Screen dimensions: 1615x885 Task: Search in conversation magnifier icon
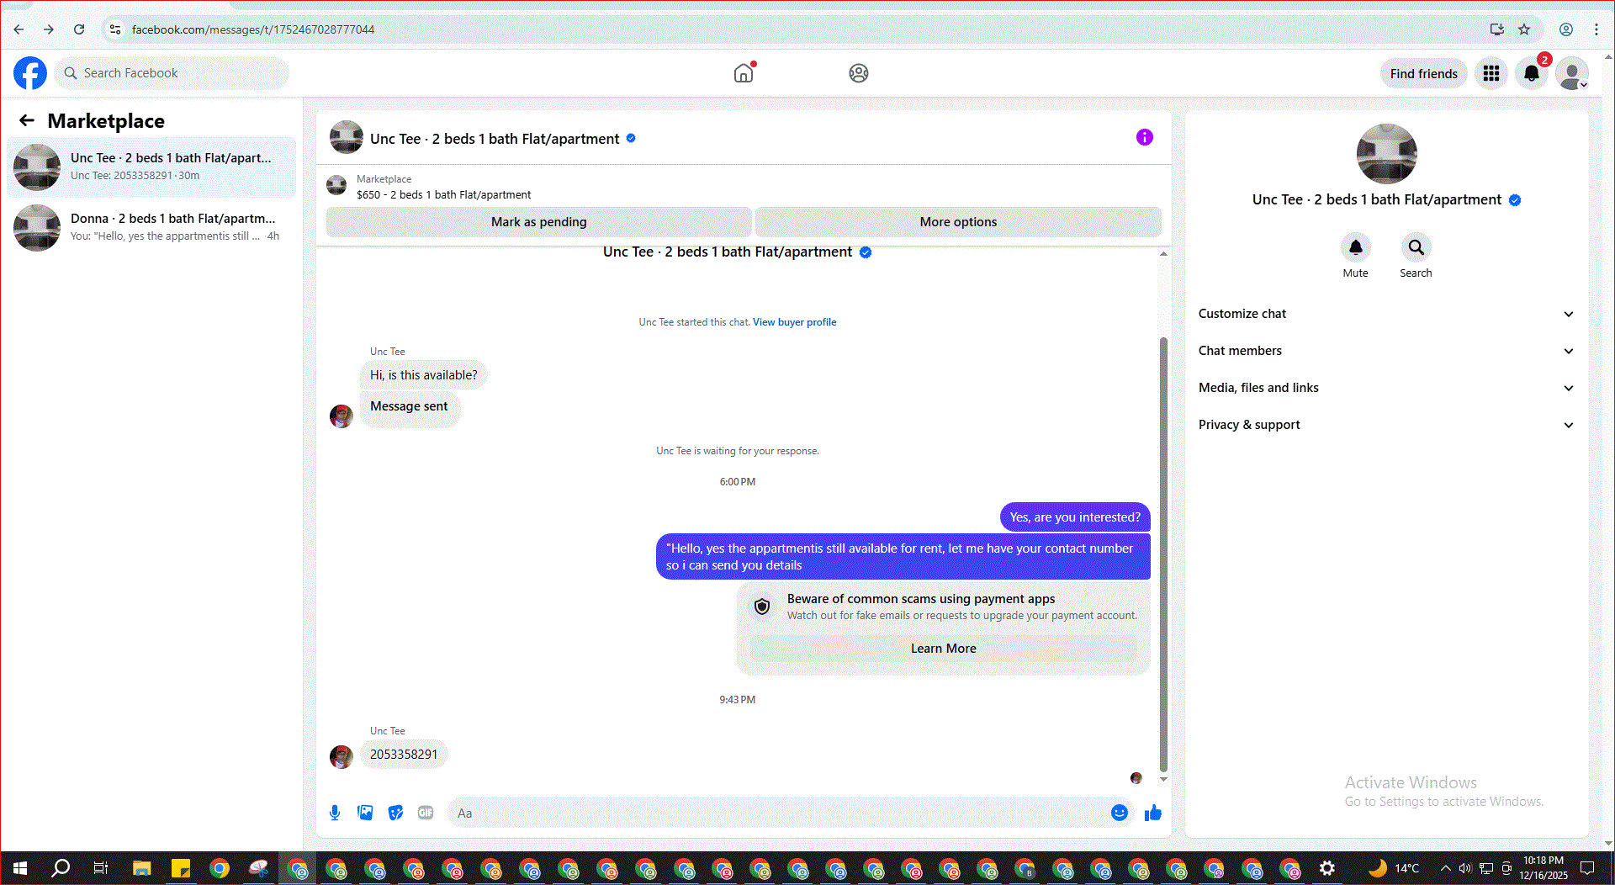coord(1416,247)
